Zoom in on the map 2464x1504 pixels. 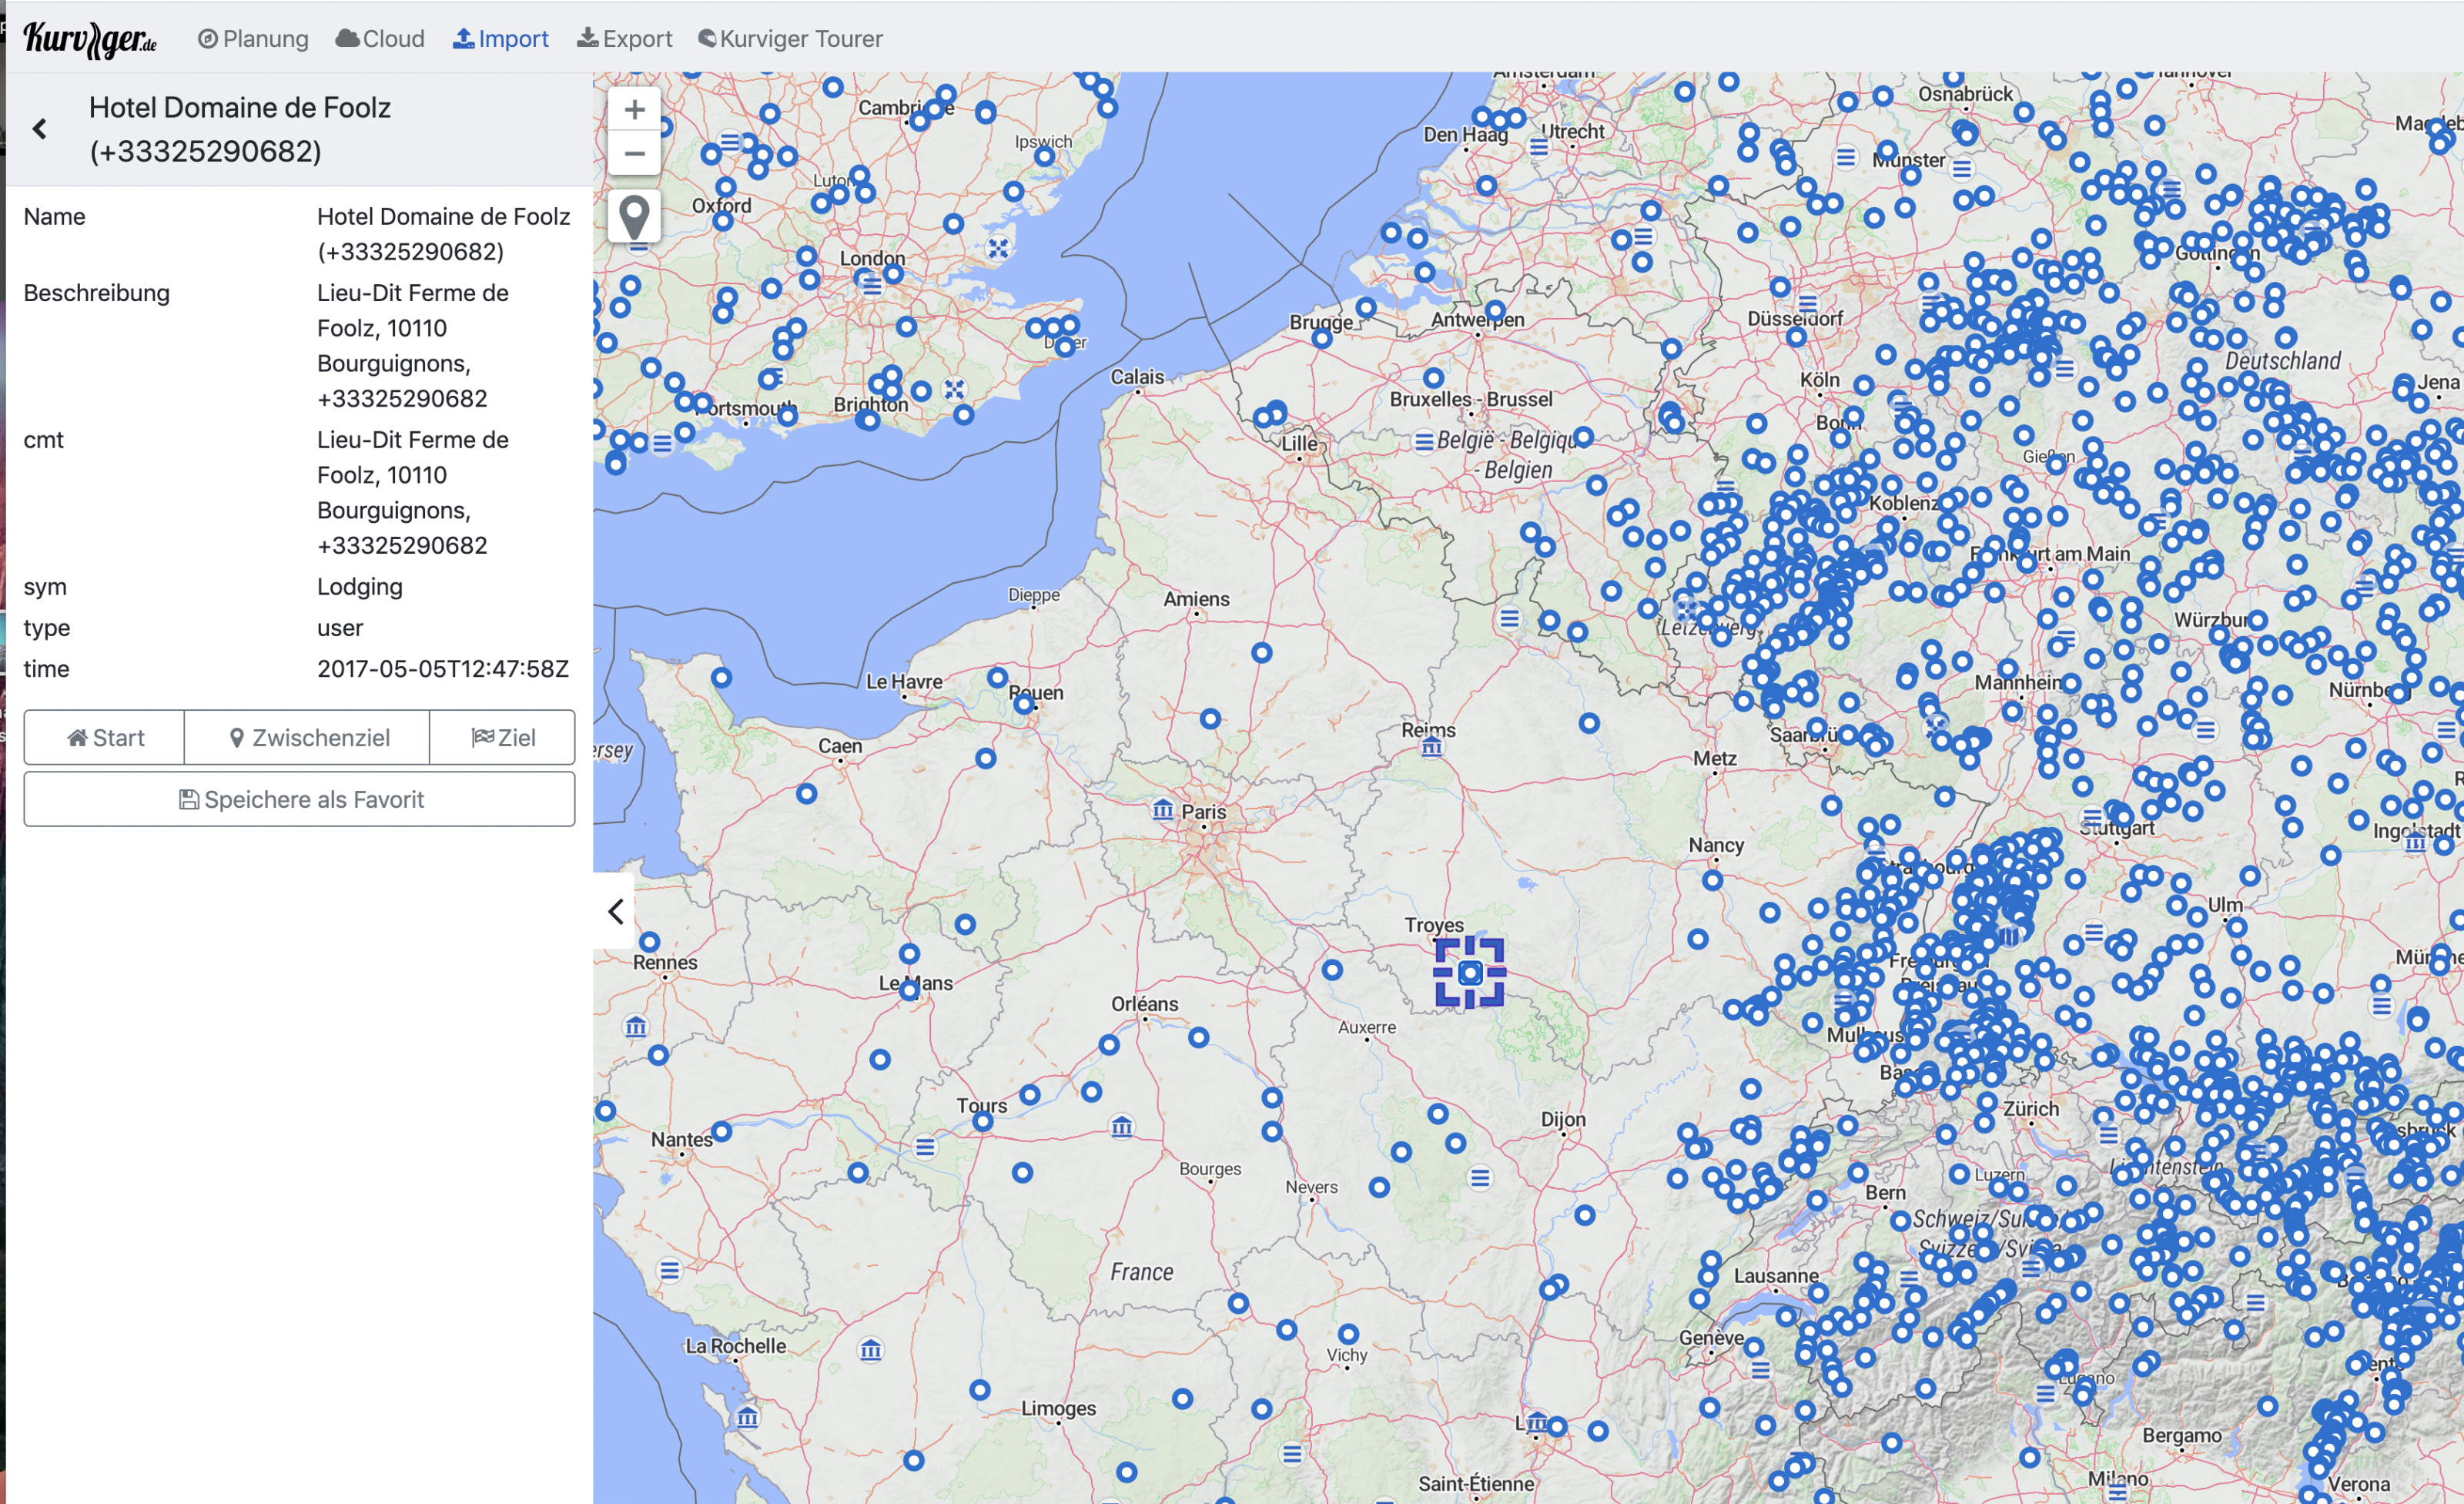tap(634, 110)
